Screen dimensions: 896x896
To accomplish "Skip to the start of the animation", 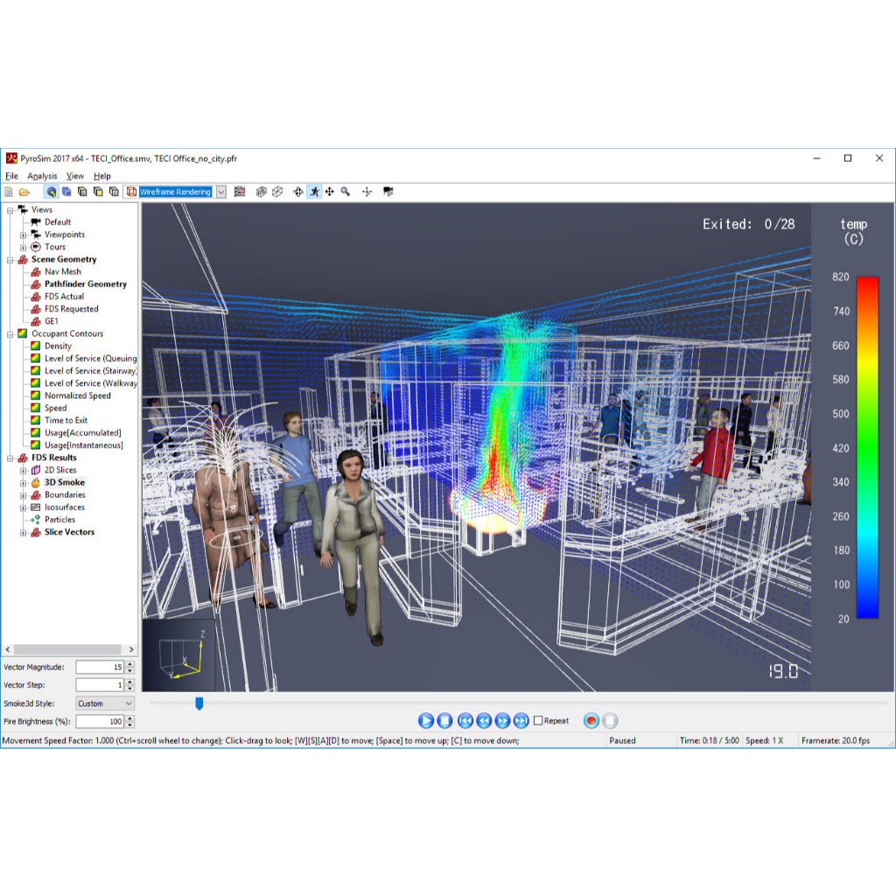I will click(x=465, y=721).
